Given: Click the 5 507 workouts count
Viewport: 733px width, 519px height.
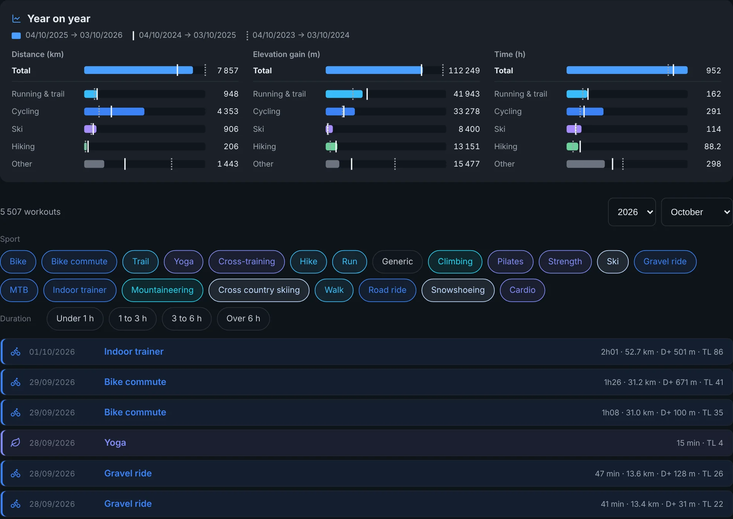Looking at the screenshot, I should [x=30, y=212].
